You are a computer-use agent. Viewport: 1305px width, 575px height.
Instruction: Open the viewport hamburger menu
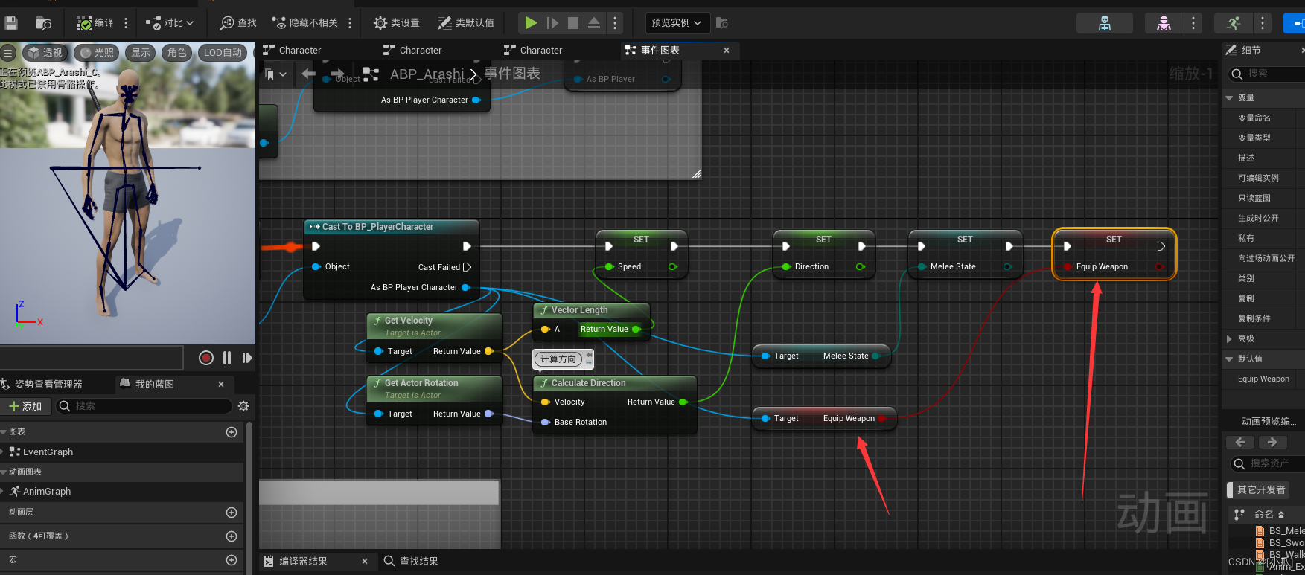point(7,53)
